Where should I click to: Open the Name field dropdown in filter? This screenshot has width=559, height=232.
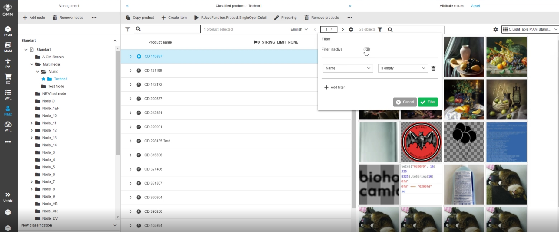[x=348, y=68]
